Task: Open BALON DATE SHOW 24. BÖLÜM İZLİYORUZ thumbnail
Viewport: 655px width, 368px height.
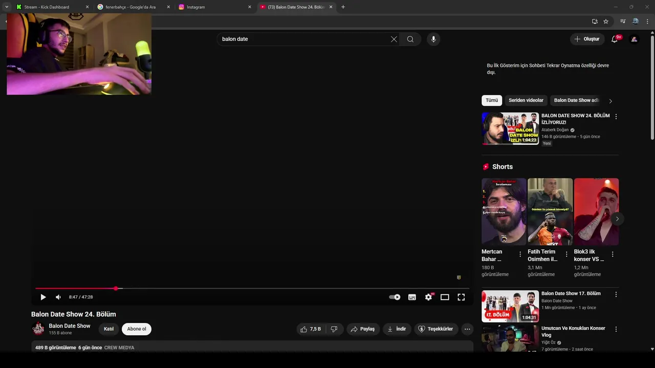Action: (510, 129)
